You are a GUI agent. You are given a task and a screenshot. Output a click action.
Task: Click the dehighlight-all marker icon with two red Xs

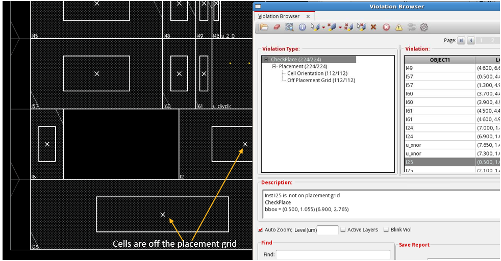[x=348, y=27]
